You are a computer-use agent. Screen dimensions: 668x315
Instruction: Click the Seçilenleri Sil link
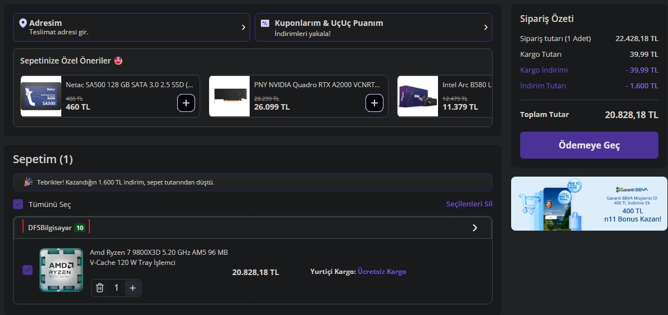pos(469,204)
